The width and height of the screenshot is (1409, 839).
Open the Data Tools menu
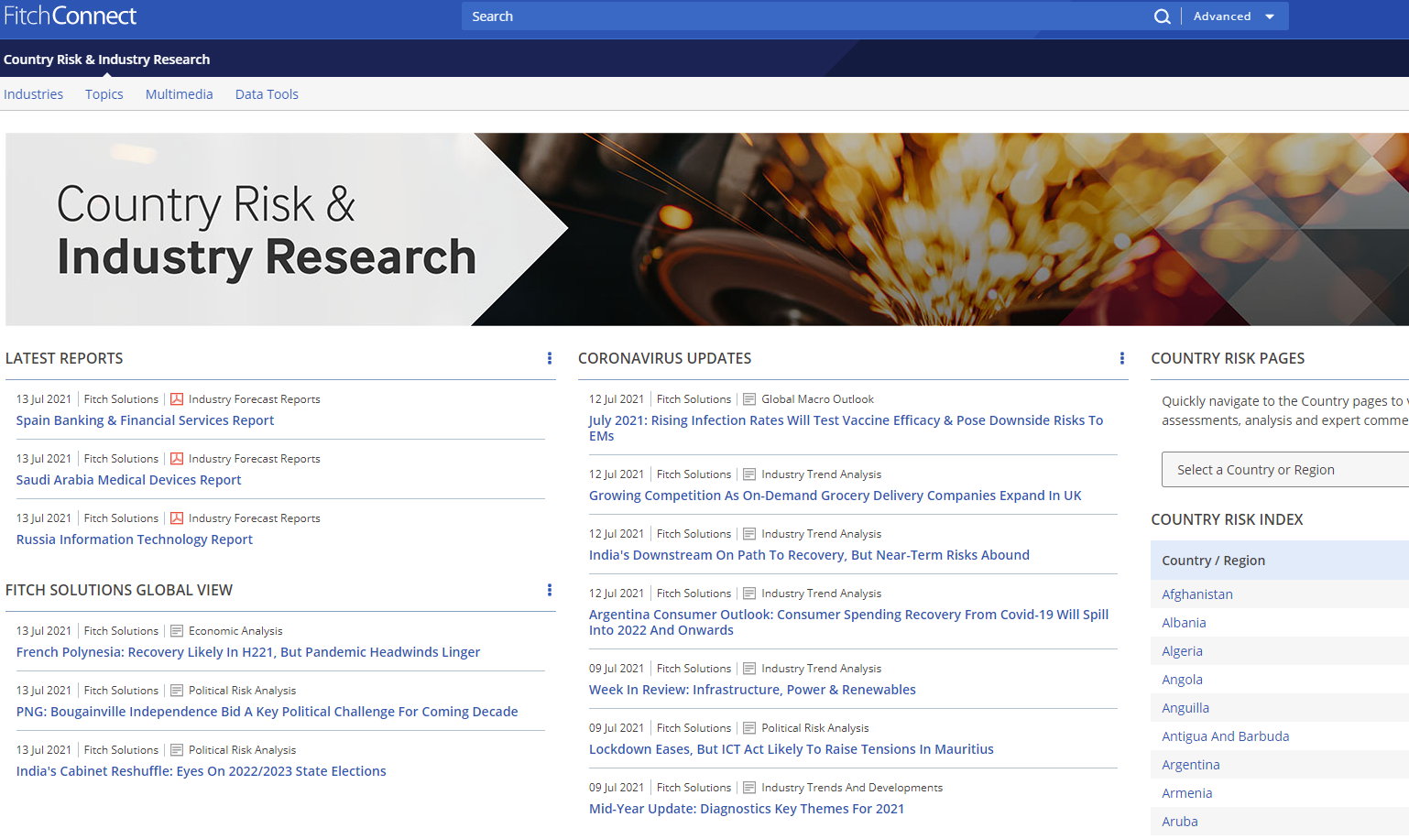pos(267,94)
